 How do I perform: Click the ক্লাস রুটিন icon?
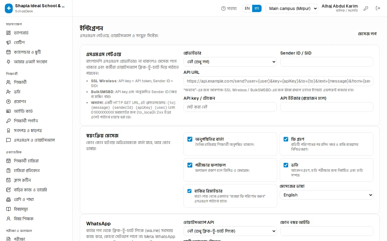pos(8,180)
